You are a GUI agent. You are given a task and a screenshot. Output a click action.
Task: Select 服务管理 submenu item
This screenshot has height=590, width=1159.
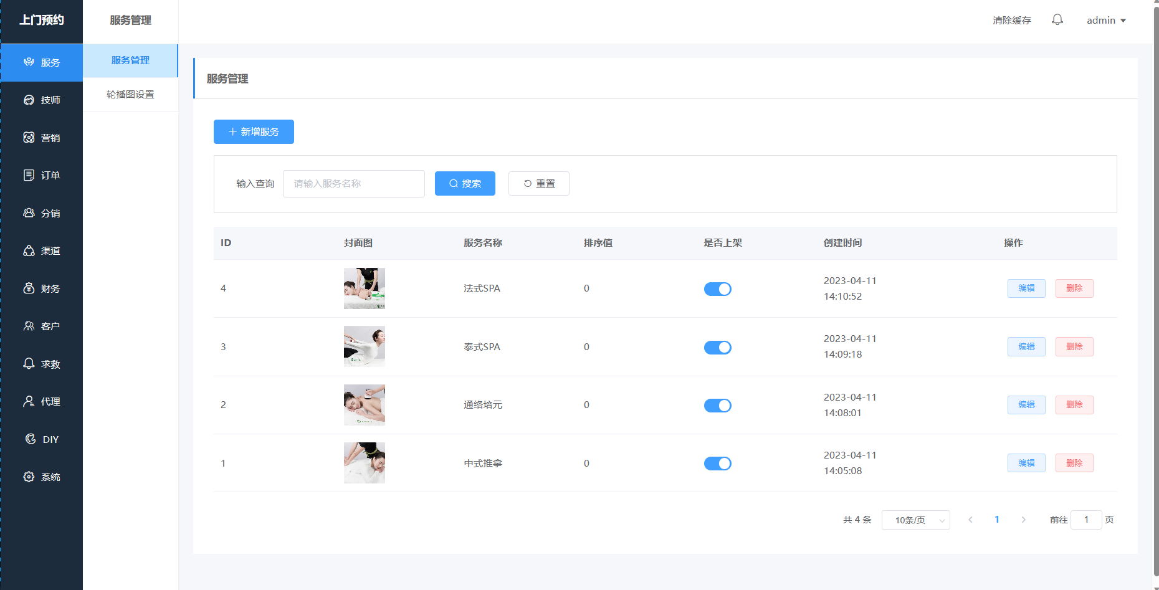(130, 60)
